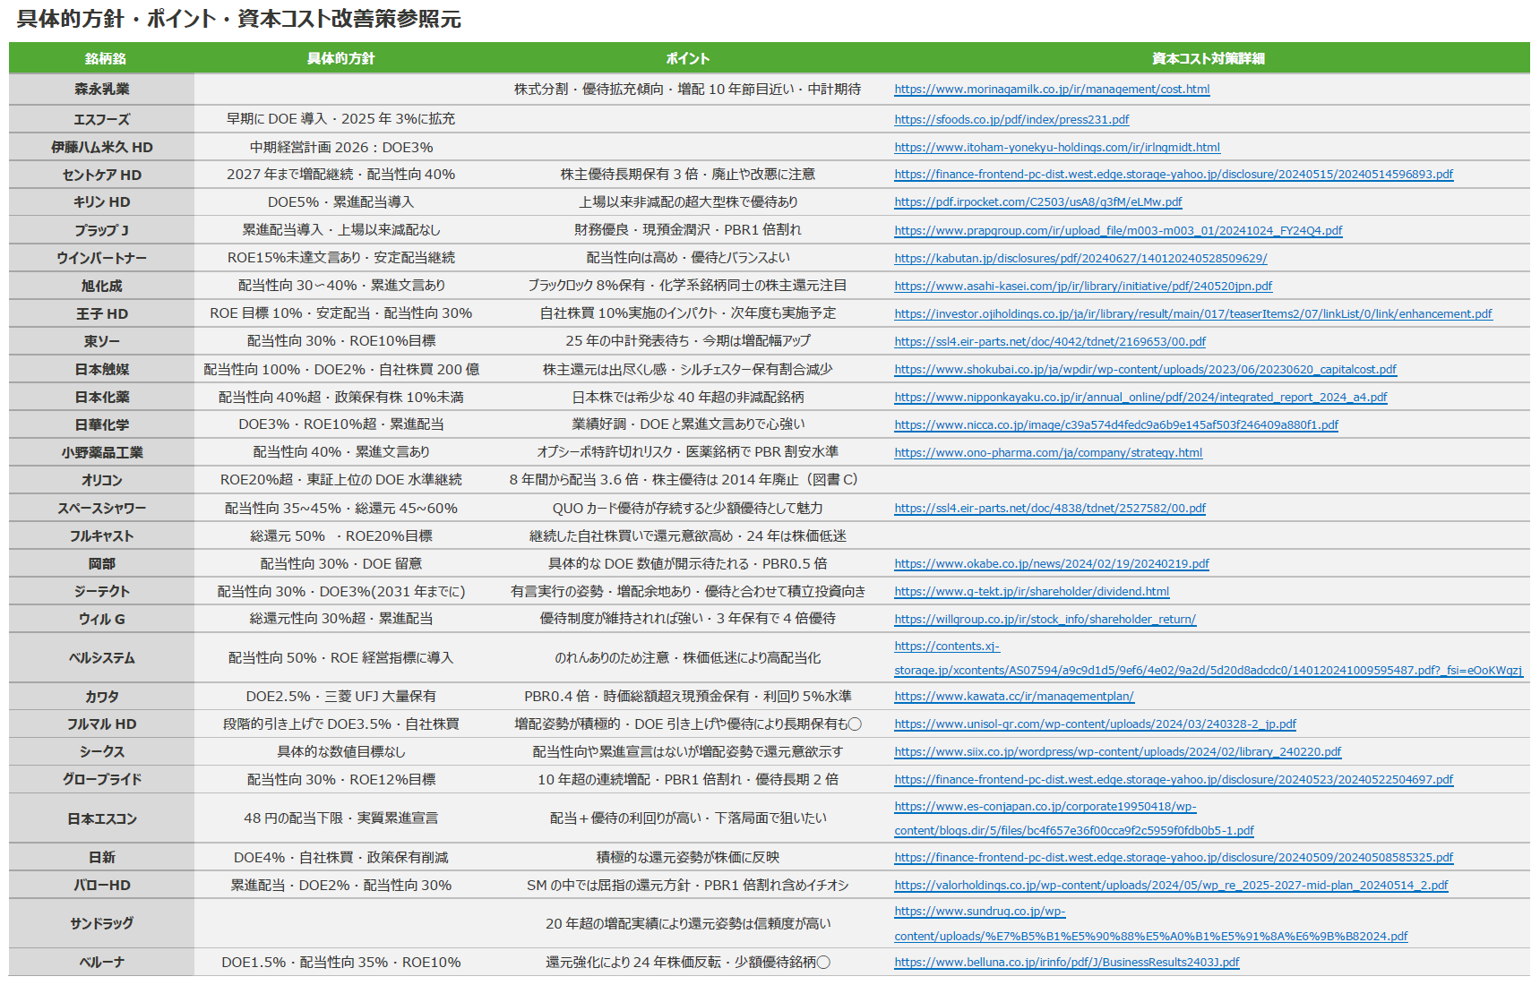Open the 日新 row's yahoo disclosure link
The image size is (1540, 985).
(x=1174, y=858)
